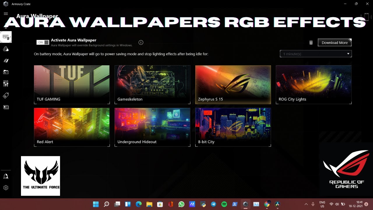This screenshot has width=373, height=210.
Task: Open Task View on the taskbar
Action: pos(117,204)
